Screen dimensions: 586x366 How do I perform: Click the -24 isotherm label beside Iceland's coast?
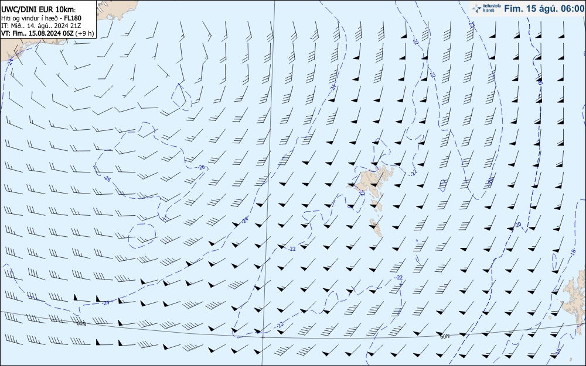point(10,61)
